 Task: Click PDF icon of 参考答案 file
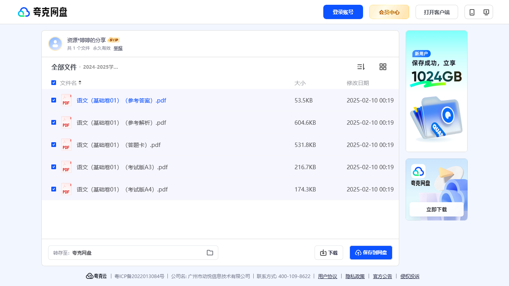click(66, 100)
